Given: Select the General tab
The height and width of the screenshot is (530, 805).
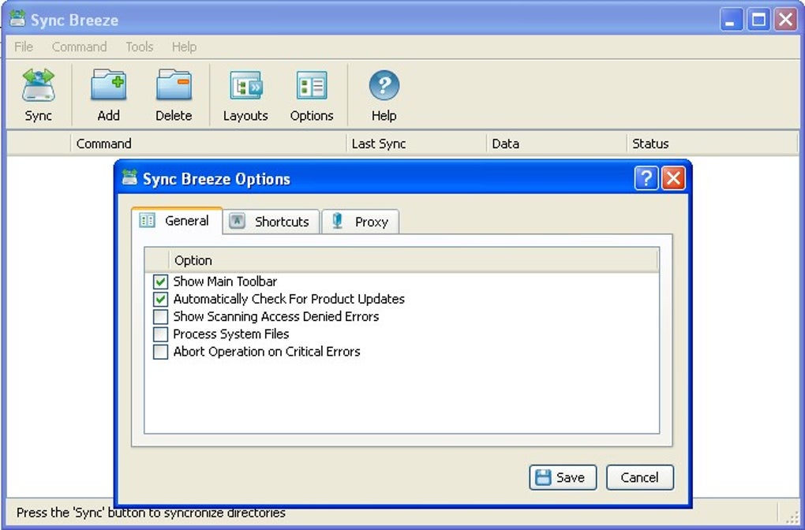Looking at the screenshot, I should 177,221.
